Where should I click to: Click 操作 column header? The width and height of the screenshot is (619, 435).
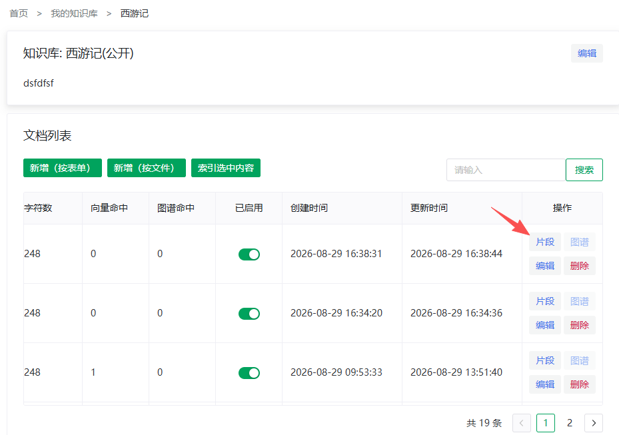point(562,208)
